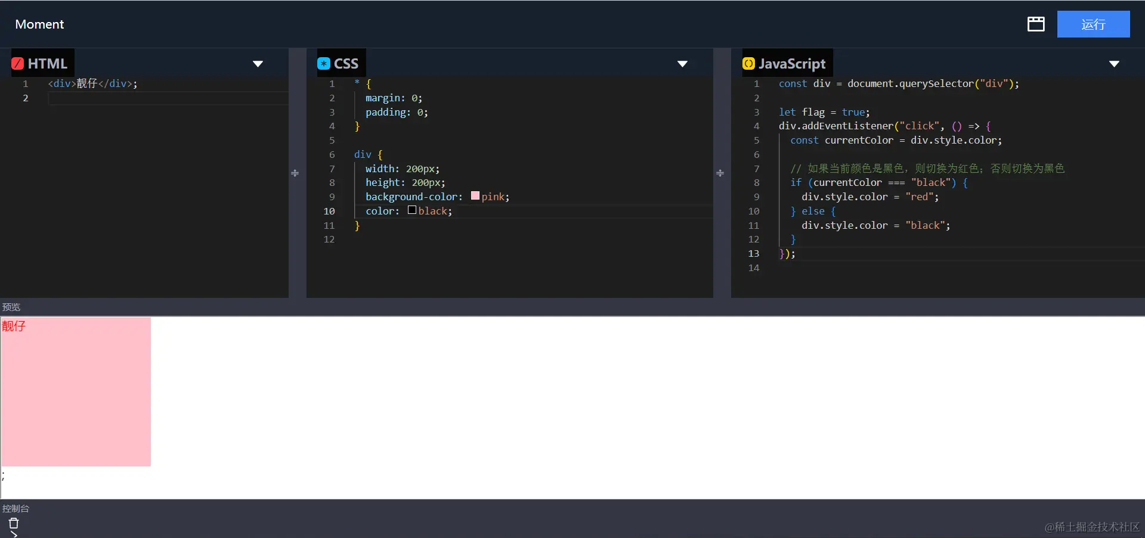Click the 'if (currentColor === "black")' line
The height and width of the screenshot is (538, 1145).
coord(879,183)
